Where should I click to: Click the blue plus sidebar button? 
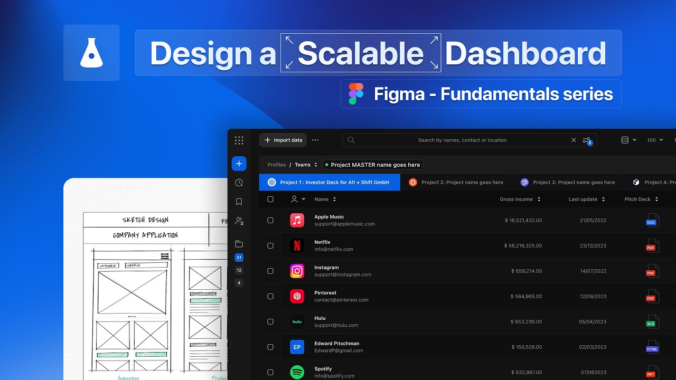coord(239,164)
